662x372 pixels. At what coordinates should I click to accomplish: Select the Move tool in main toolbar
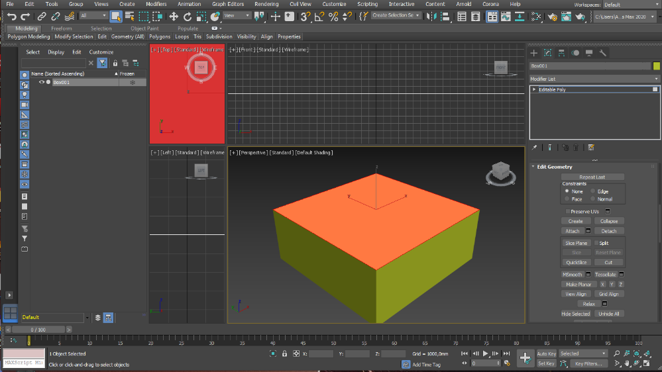pyautogui.click(x=174, y=16)
